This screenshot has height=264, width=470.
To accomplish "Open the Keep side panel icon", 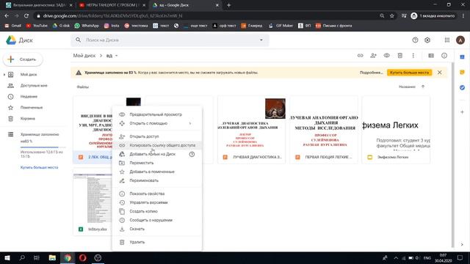I will [x=462, y=72].
